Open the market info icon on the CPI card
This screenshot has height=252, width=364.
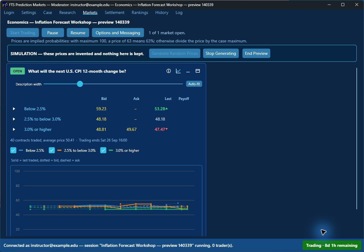[169, 71]
